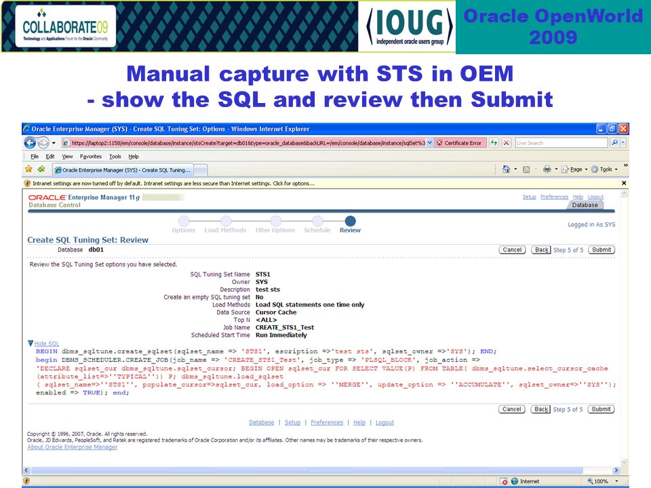The width and height of the screenshot is (651, 488).
Task: Click the top Back button
Action: [x=541, y=250]
